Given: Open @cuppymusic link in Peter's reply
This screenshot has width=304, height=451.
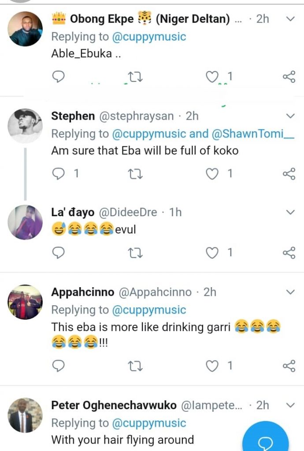Looking at the screenshot, I should coord(149,423).
